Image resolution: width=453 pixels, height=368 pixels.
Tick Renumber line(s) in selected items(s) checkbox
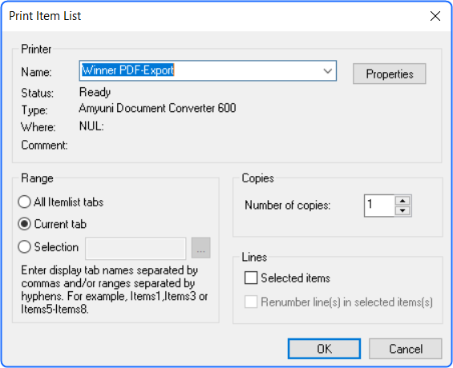[251, 302]
